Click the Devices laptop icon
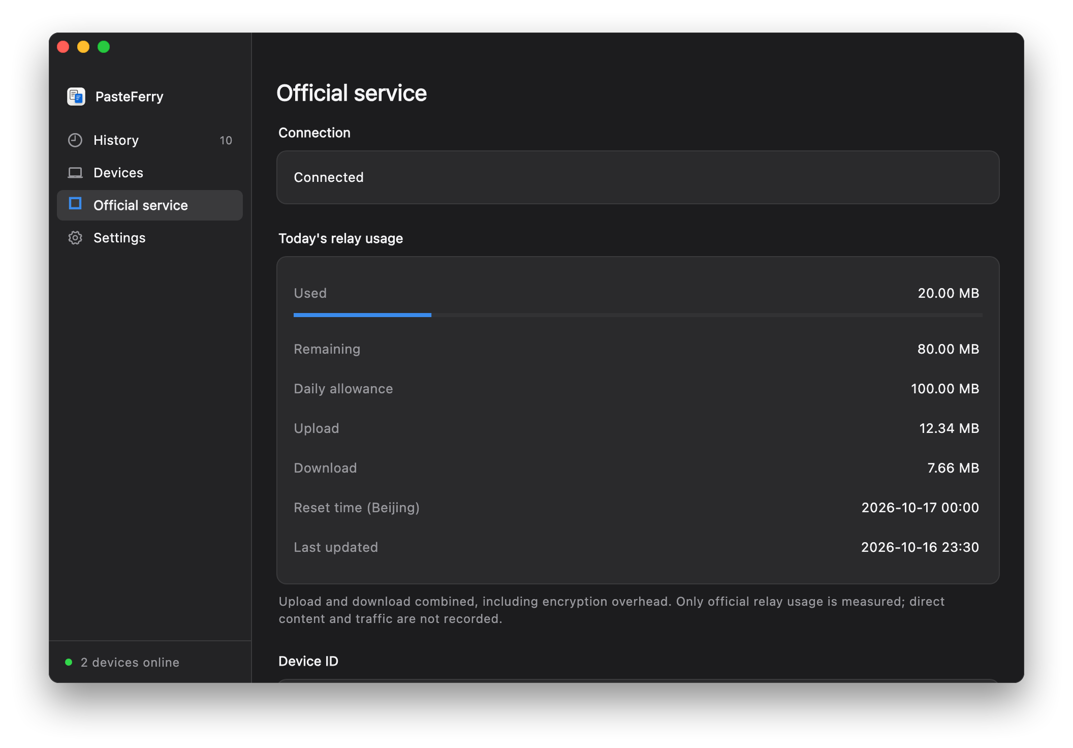The height and width of the screenshot is (748, 1073). (x=75, y=173)
